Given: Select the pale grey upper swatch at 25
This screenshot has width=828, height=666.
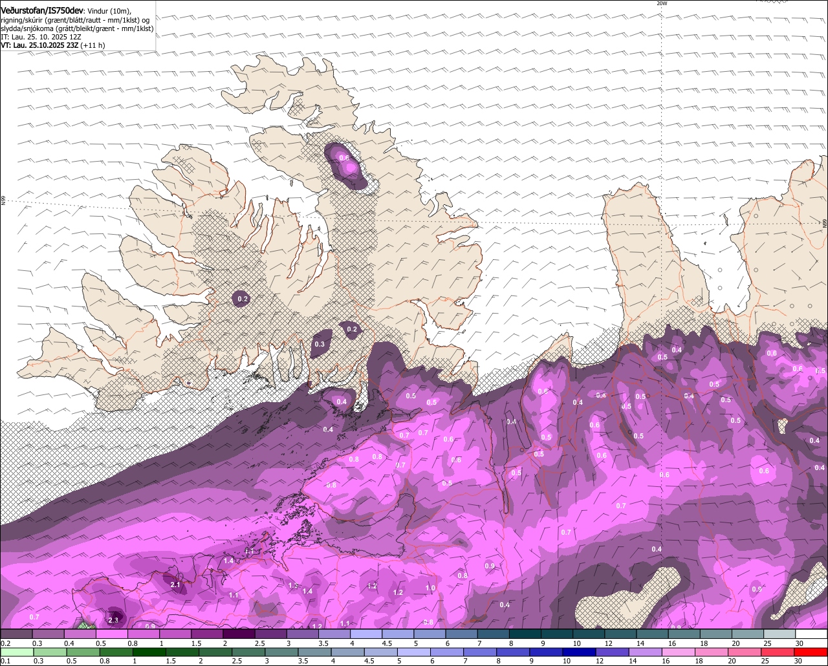Looking at the screenshot, I should [780, 634].
